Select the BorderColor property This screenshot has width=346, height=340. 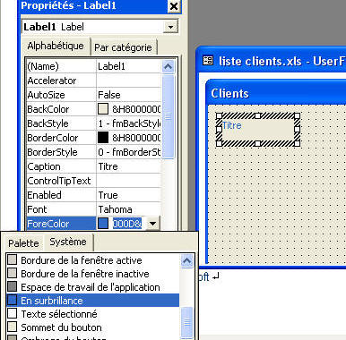(61, 138)
